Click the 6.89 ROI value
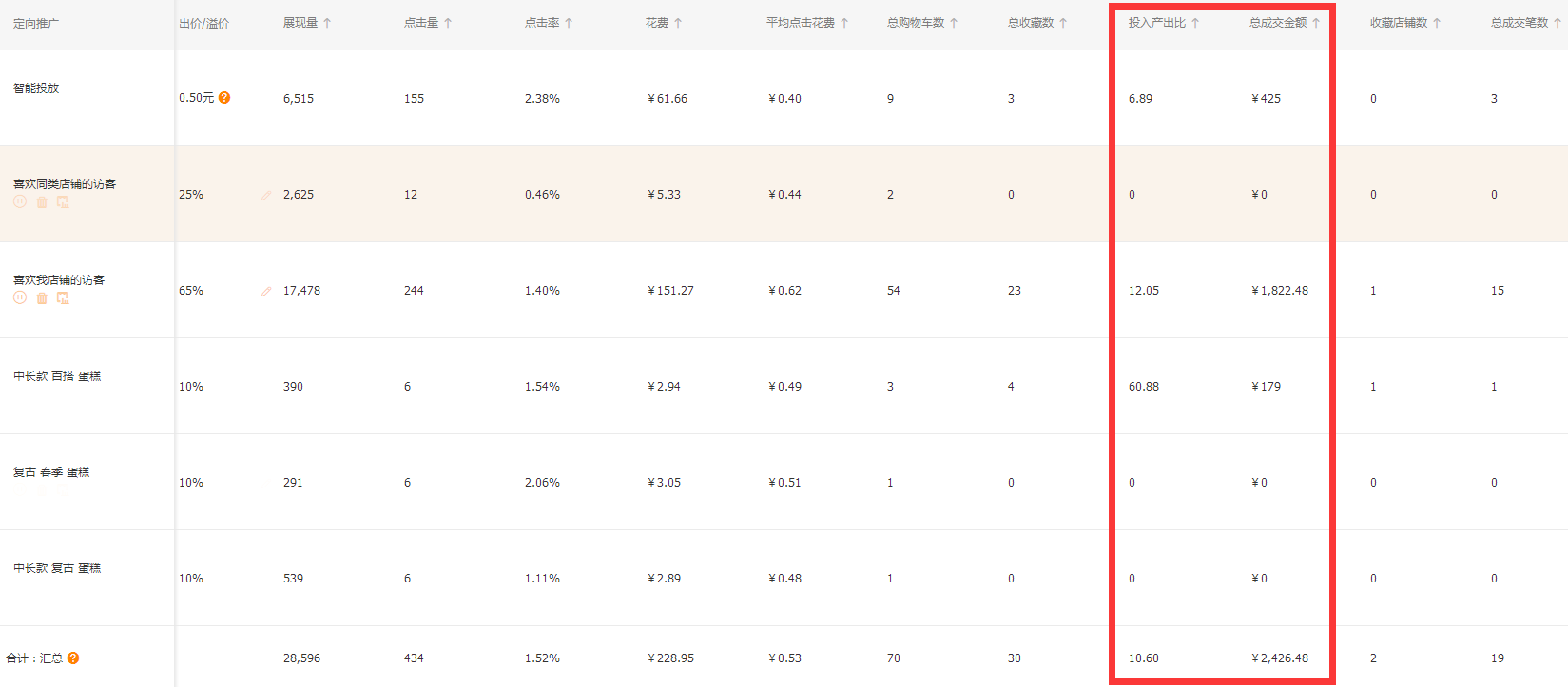Screen dimensions: 1568x687 point(1140,99)
